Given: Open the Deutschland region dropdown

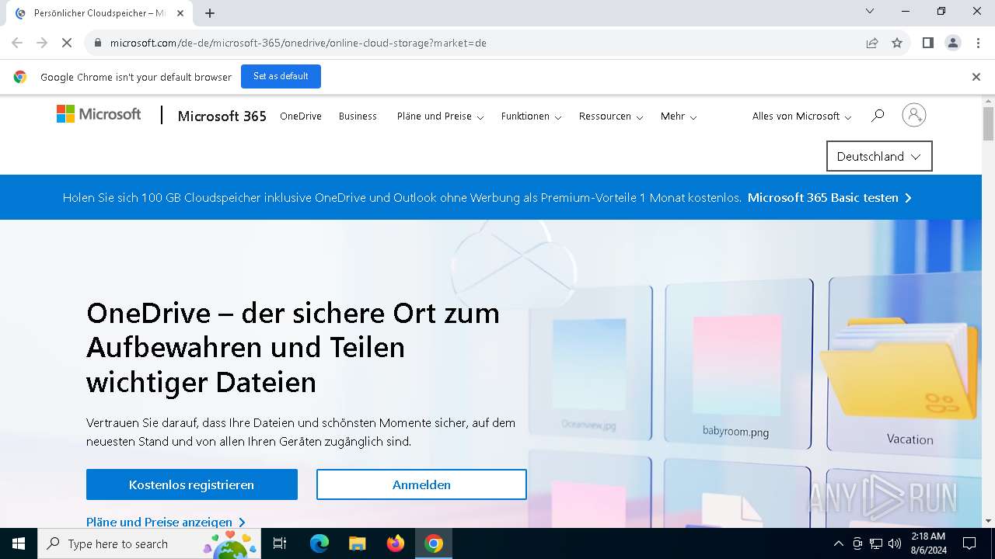Looking at the screenshot, I should pyautogui.click(x=879, y=156).
